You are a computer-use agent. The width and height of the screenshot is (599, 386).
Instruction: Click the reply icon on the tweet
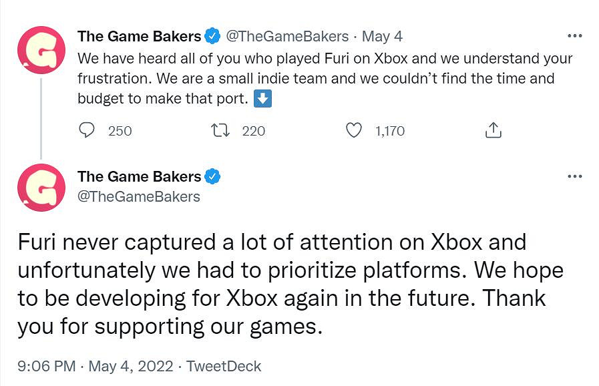tap(87, 130)
